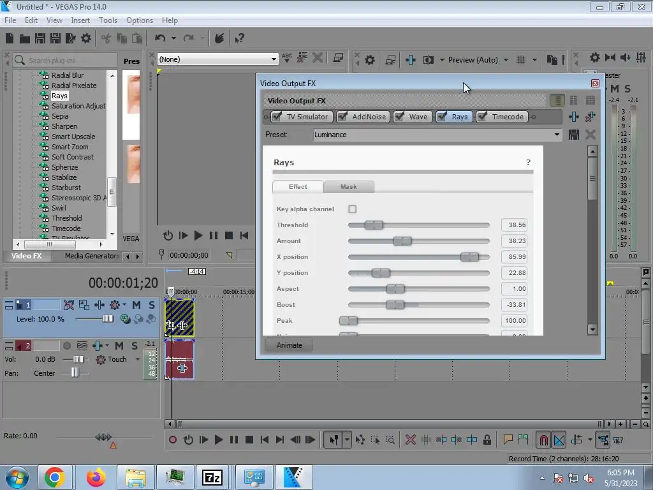Open track 1 track motion icon

(x=84, y=305)
